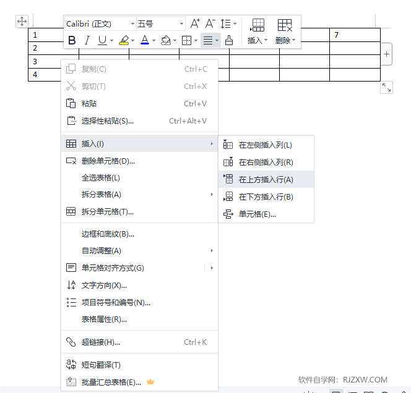Open 表格属性(R) menu entry

pyautogui.click(x=139, y=319)
